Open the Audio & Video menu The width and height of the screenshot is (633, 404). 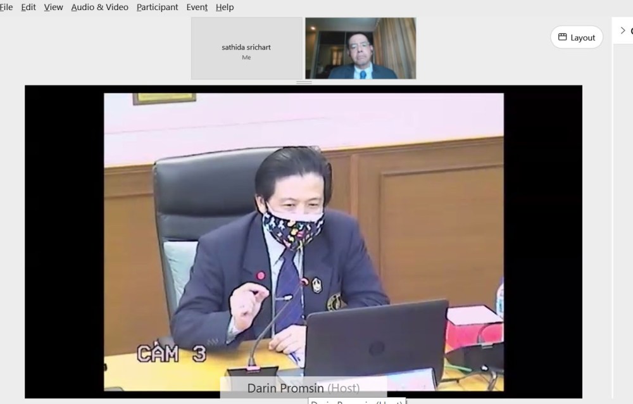pyautogui.click(x=99, y=7)
